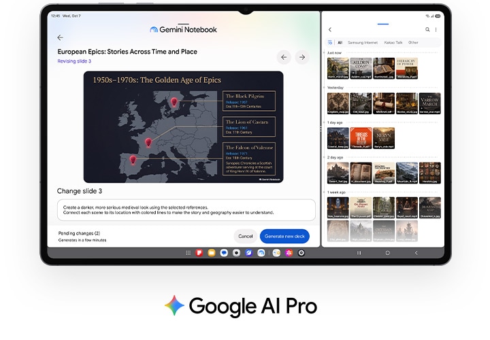Tap the blue handle atop the file panel
Viewport: 490px width, 340px height.
click(x=382, y=24)
